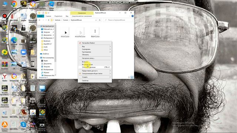Click the yellow Управление contextual tab

click(x=82, y=13)
